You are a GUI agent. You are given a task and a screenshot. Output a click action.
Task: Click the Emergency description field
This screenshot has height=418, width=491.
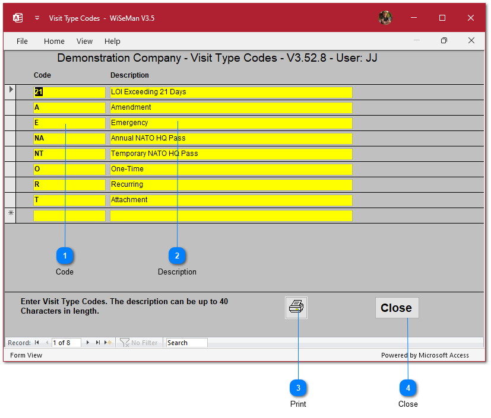point(230,123)
